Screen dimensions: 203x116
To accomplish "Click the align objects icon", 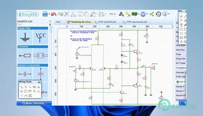I will 102,14.
